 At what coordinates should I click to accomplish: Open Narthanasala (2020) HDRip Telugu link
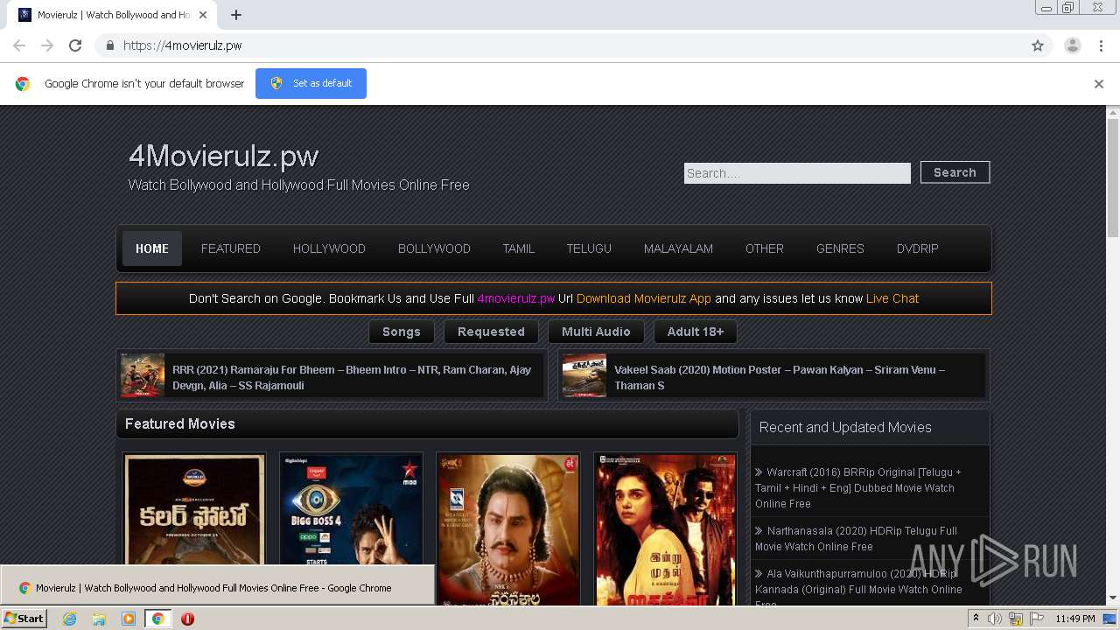coord(857,538)
